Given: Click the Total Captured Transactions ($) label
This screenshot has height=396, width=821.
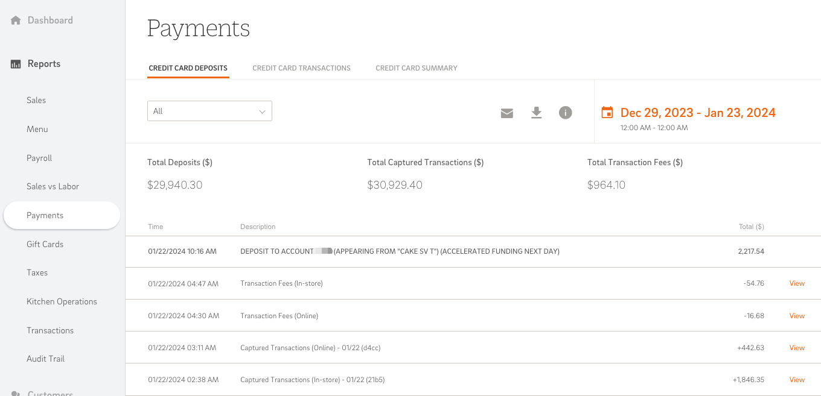Looking at the screenshot, I should [426, 162].
